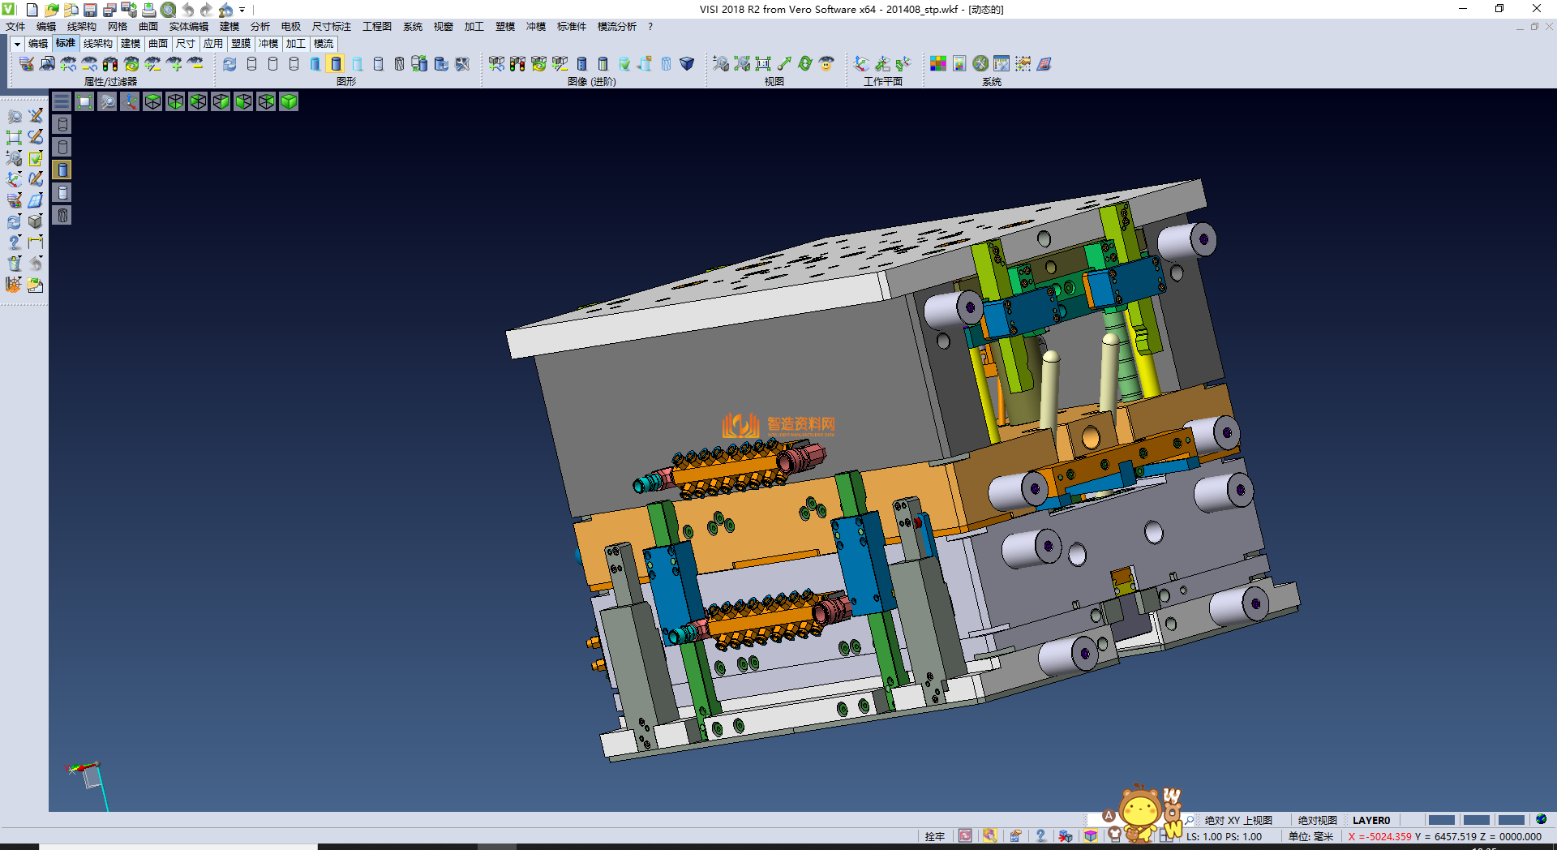The width and height of the screenshot is (1557, 850).
Task: Toggle the highlighted shaded cylinder display mode
Action: click(336, 64)
